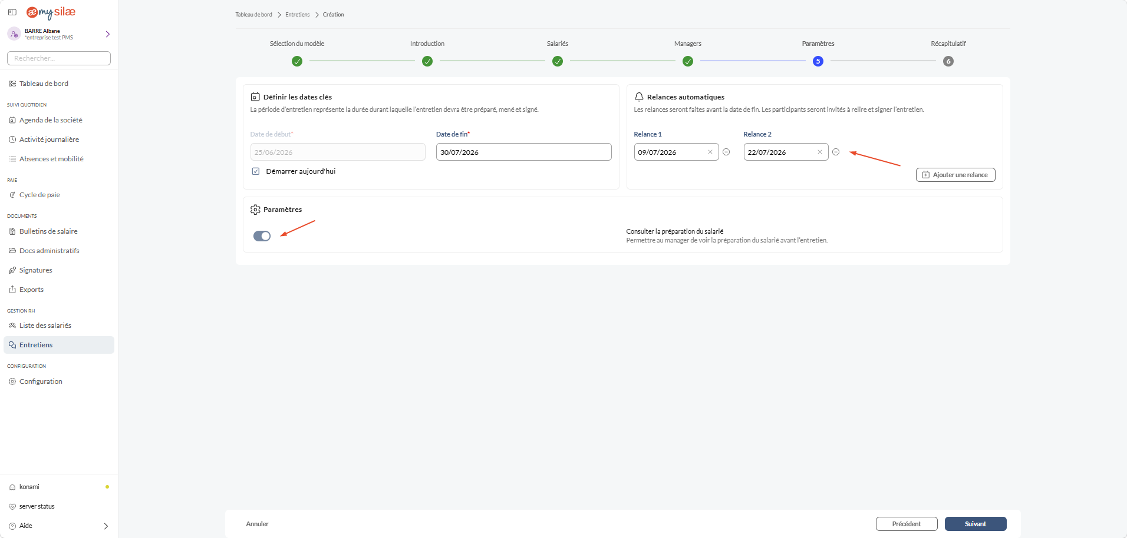Click the Relance 2 date field
This screenshot has width=1127, height=538.
(786, 152)
